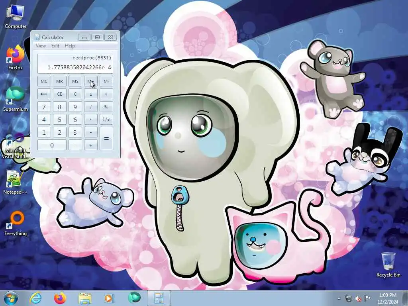This screenshot has height=306, width=408.
Task: Click digit 4 on Calculator
Action: (x=44, y=120)
